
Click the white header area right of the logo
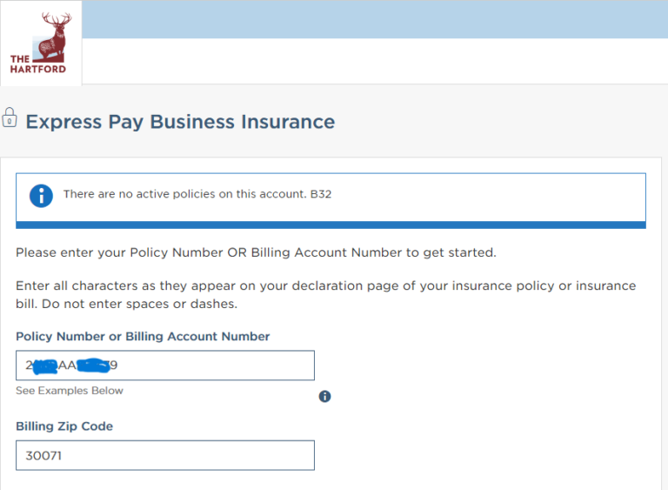[374, 61]
